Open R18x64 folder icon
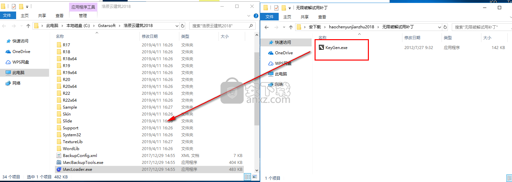 pyautogui.click(x=59, y=59)
